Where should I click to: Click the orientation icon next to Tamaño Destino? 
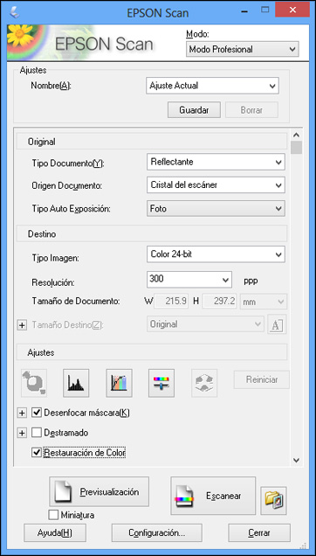click(277, 324)
